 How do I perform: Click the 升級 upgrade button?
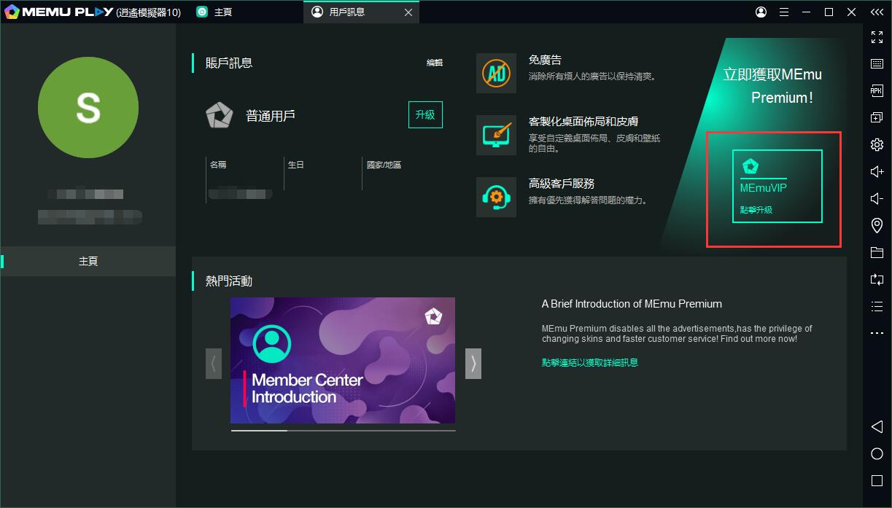pos(425,114)
